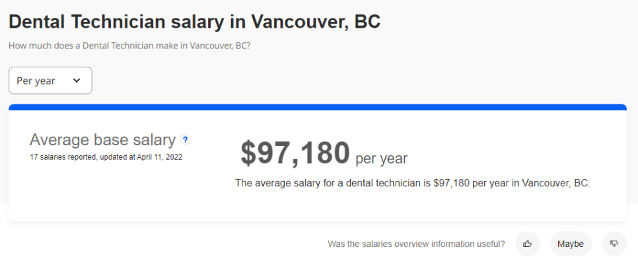Click "Vancouver, BC" in the page heading

[x=316, y=21]
